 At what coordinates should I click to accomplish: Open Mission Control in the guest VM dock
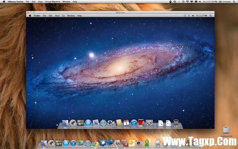point(81,123)
